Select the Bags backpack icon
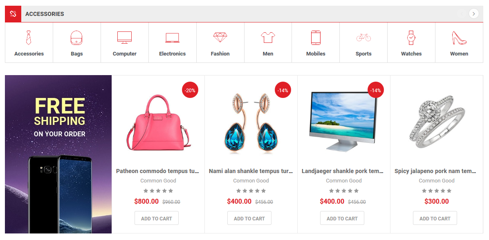Viewport: 489px width, 240px height. tap(76, 38)
